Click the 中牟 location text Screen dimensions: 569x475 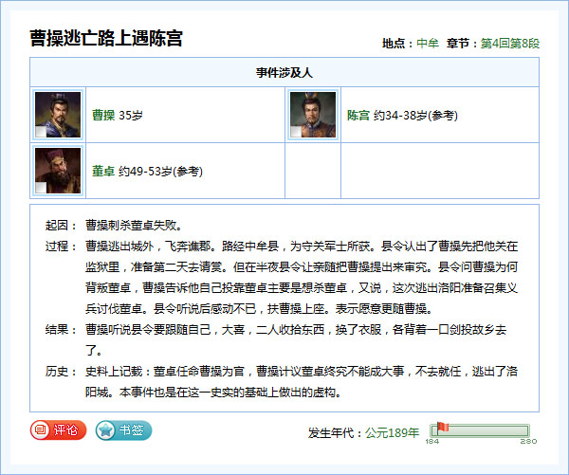tap(427, 44)
